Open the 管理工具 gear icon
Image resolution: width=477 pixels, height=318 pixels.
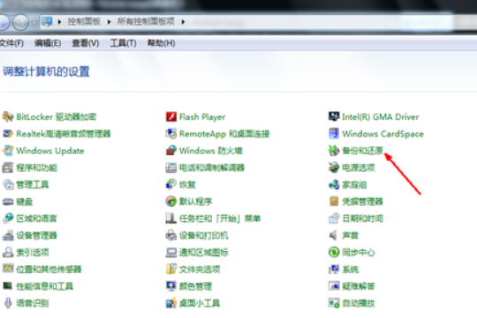pos(8,185)
